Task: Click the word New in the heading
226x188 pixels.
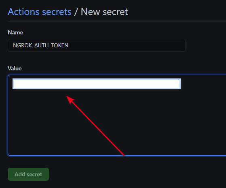Action: click(91, 12)
